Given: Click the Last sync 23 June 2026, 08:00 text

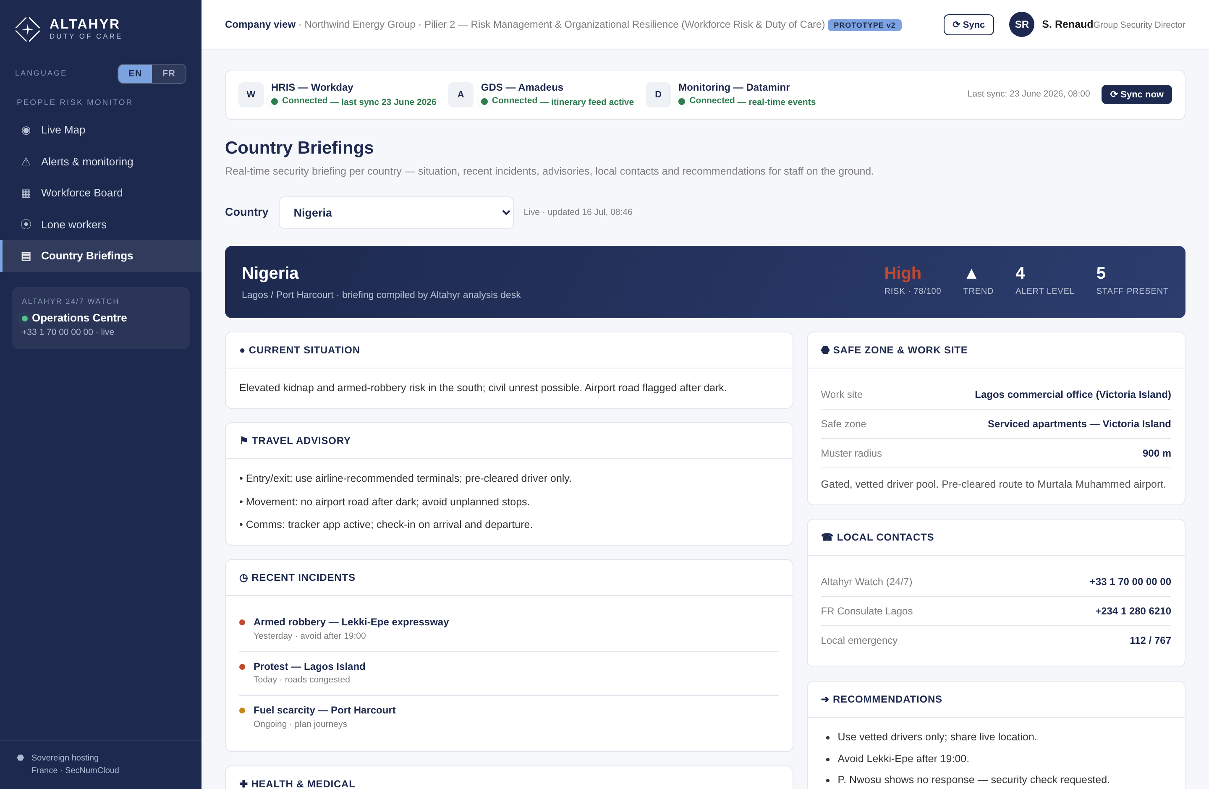Looking at the screenshot, I should click(1028, 94).
